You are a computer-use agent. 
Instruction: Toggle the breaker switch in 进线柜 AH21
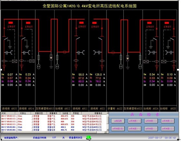coord(100,39)
